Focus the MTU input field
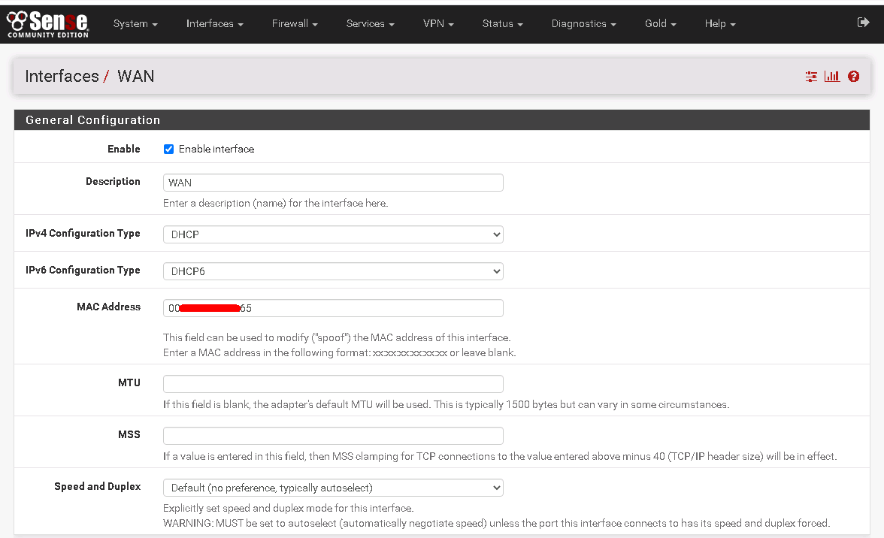The height and width of the screenshot is (538, 884). pos(333,384)
